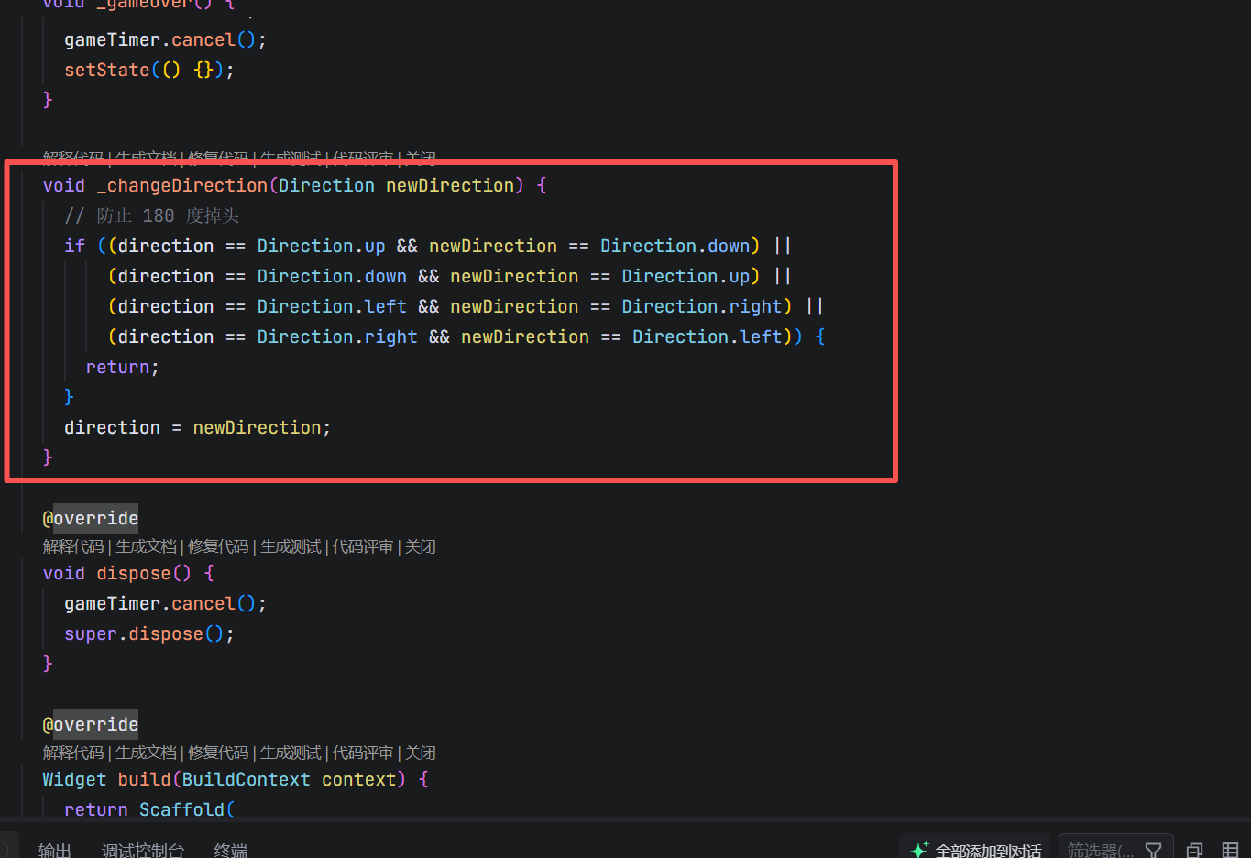
Task: Click gameTimer.cancel() inside dispose method
Action: (x=165, y=603)
